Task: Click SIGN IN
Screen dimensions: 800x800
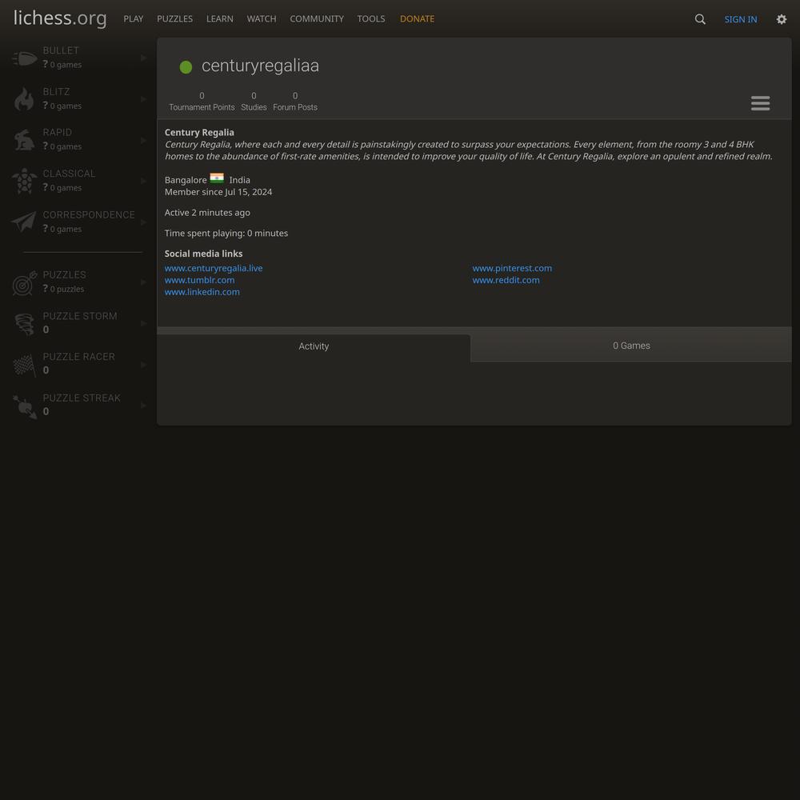Action: (x=740, y=19)
